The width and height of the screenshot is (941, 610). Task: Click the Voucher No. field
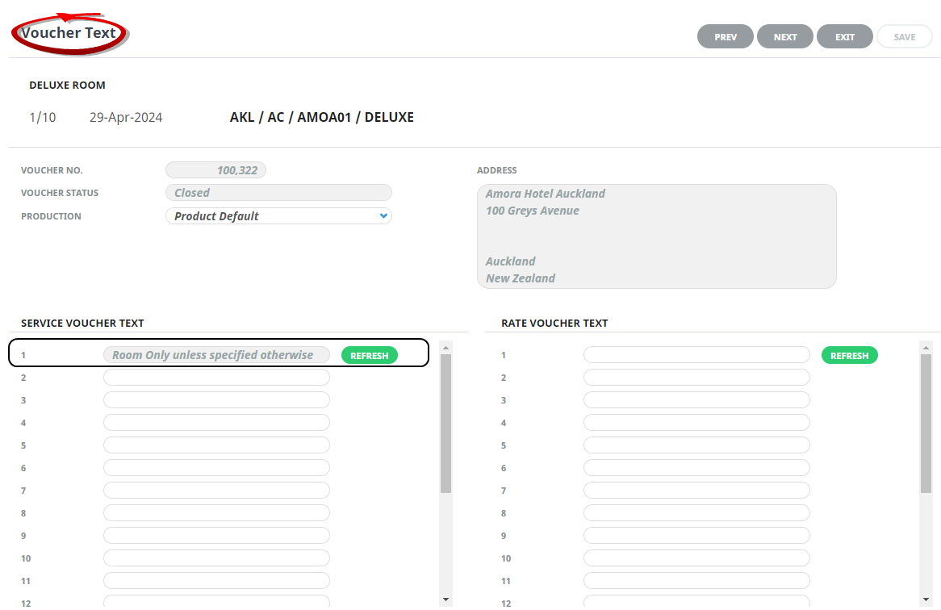[215, 170]
